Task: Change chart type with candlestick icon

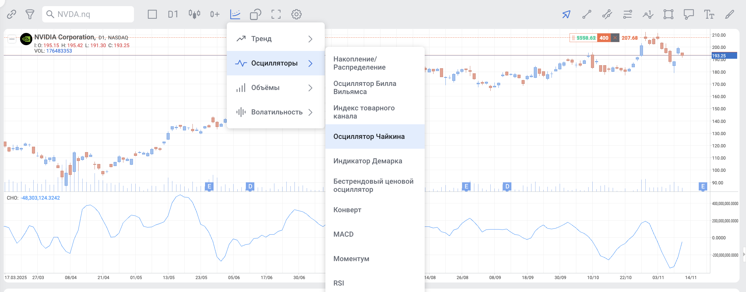Action: (x=194, y=14)
